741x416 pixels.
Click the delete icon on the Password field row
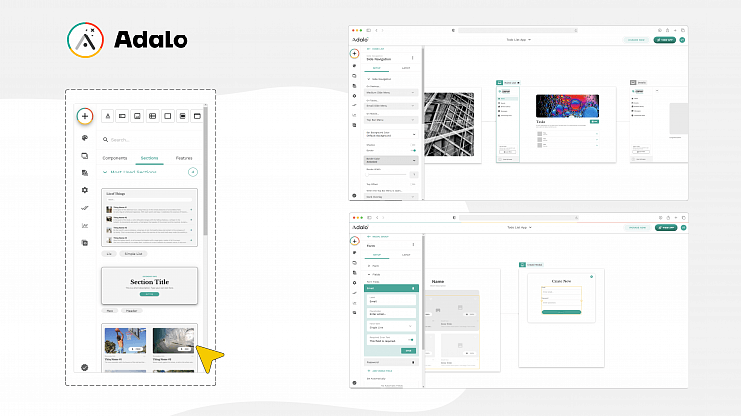coord(413,362)
